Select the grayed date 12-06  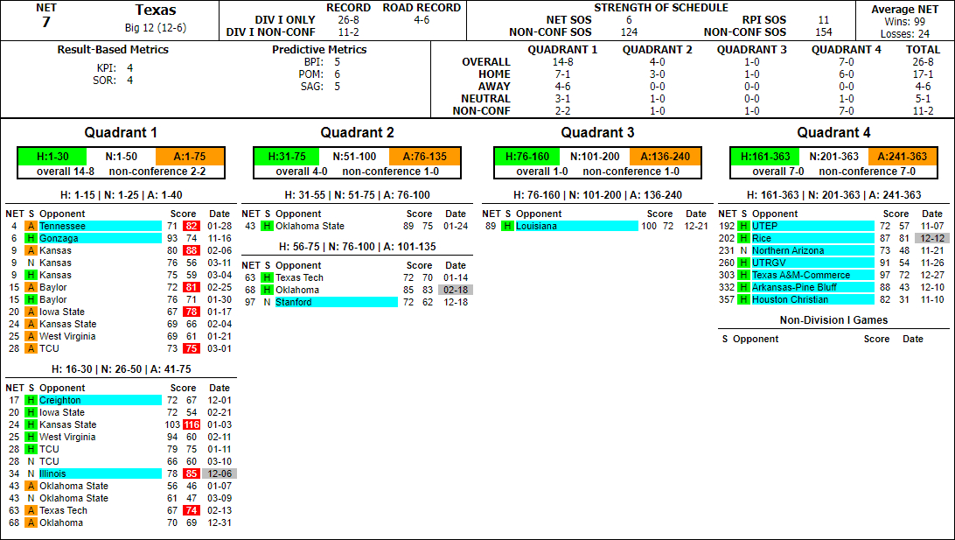pyautogui.click(x=220, y=473)
